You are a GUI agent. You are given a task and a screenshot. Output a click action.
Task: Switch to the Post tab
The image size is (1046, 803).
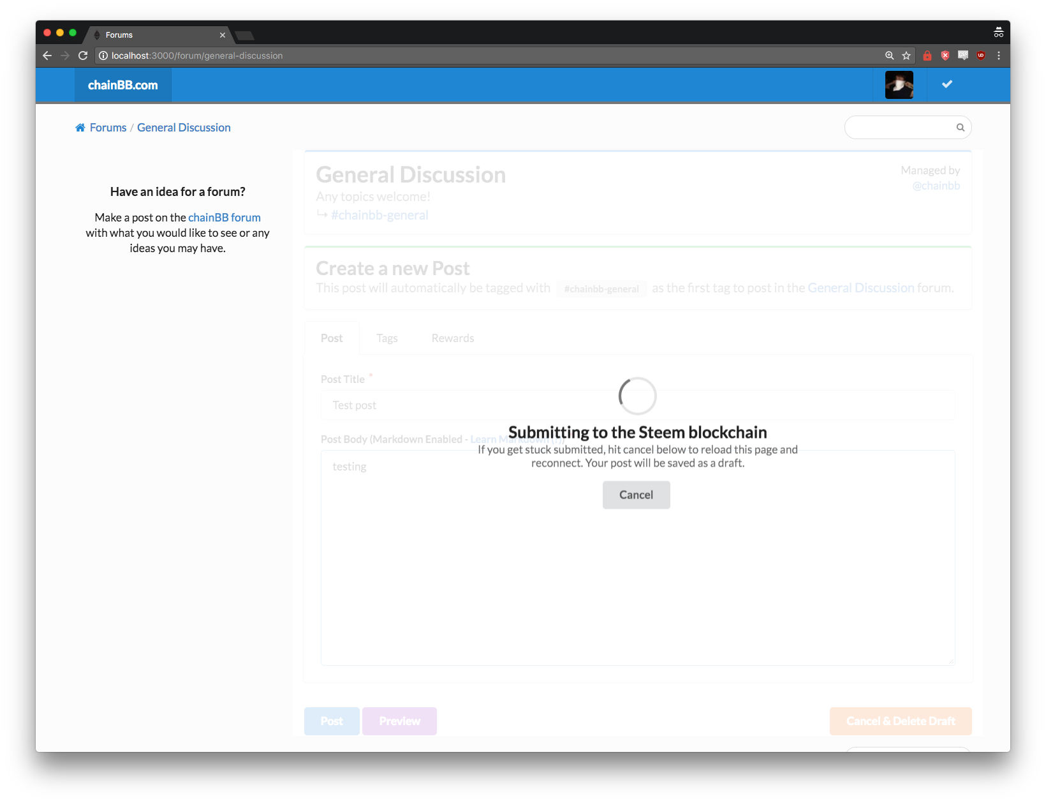point(332,338)
